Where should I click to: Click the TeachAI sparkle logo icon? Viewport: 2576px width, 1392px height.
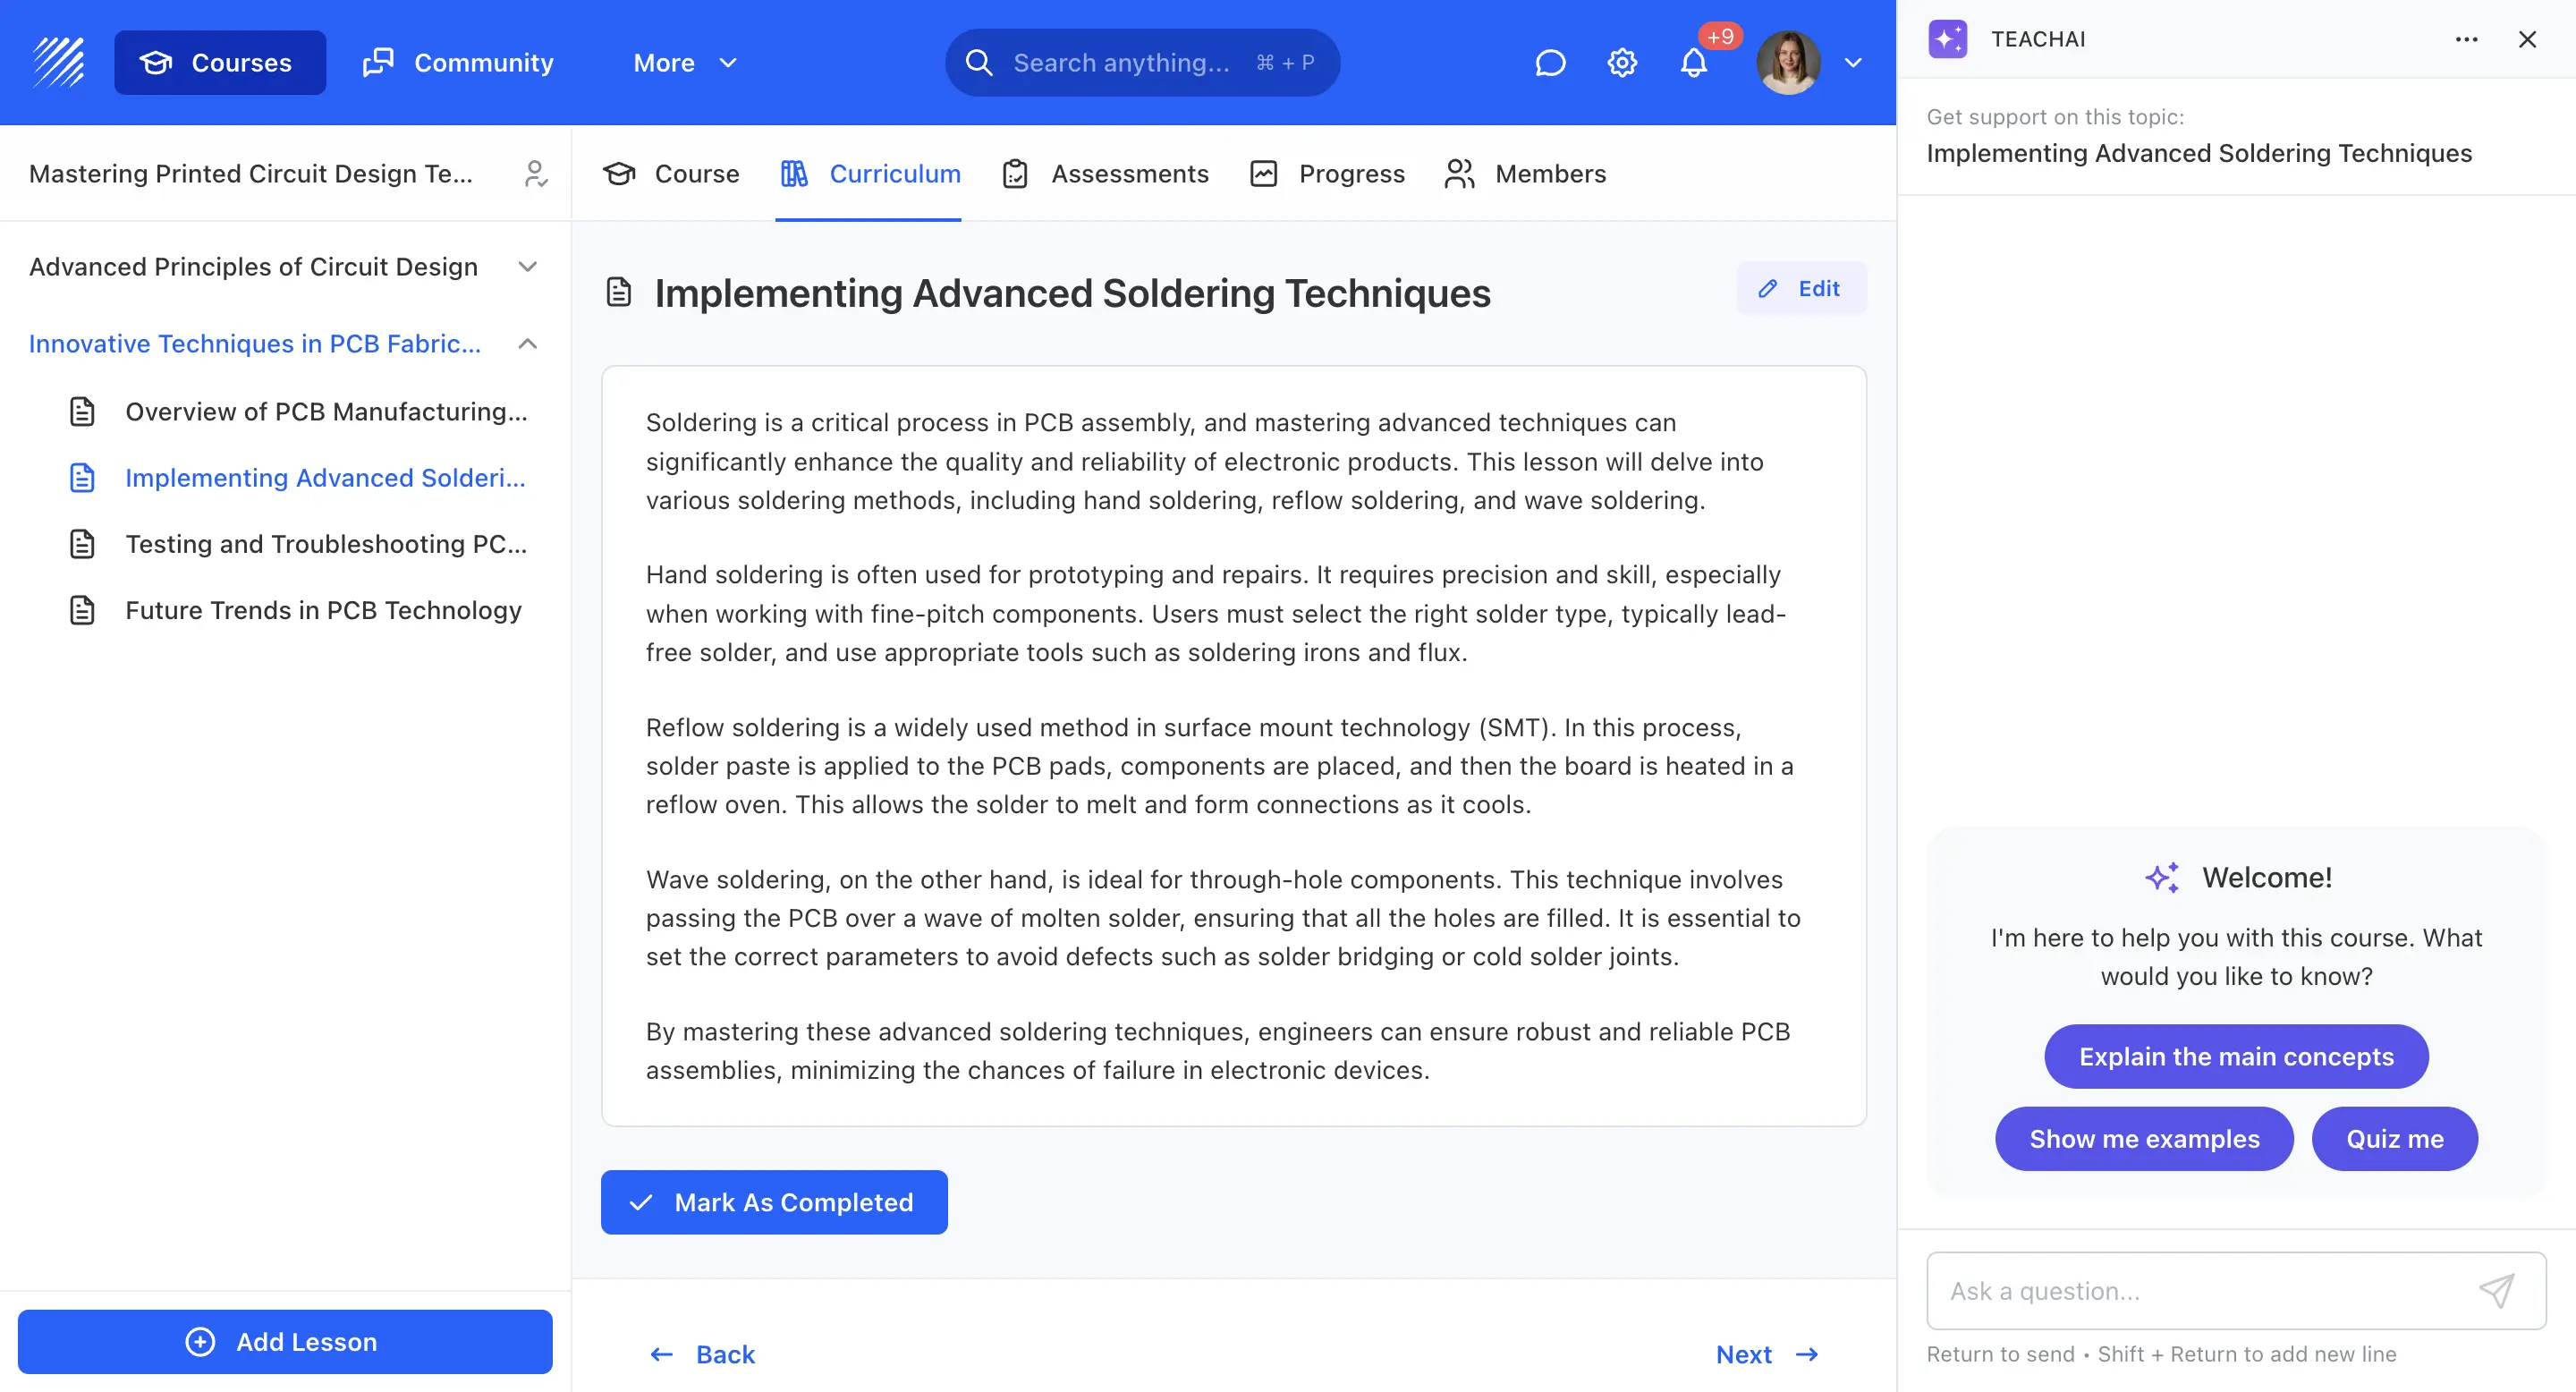[1948, 39]
